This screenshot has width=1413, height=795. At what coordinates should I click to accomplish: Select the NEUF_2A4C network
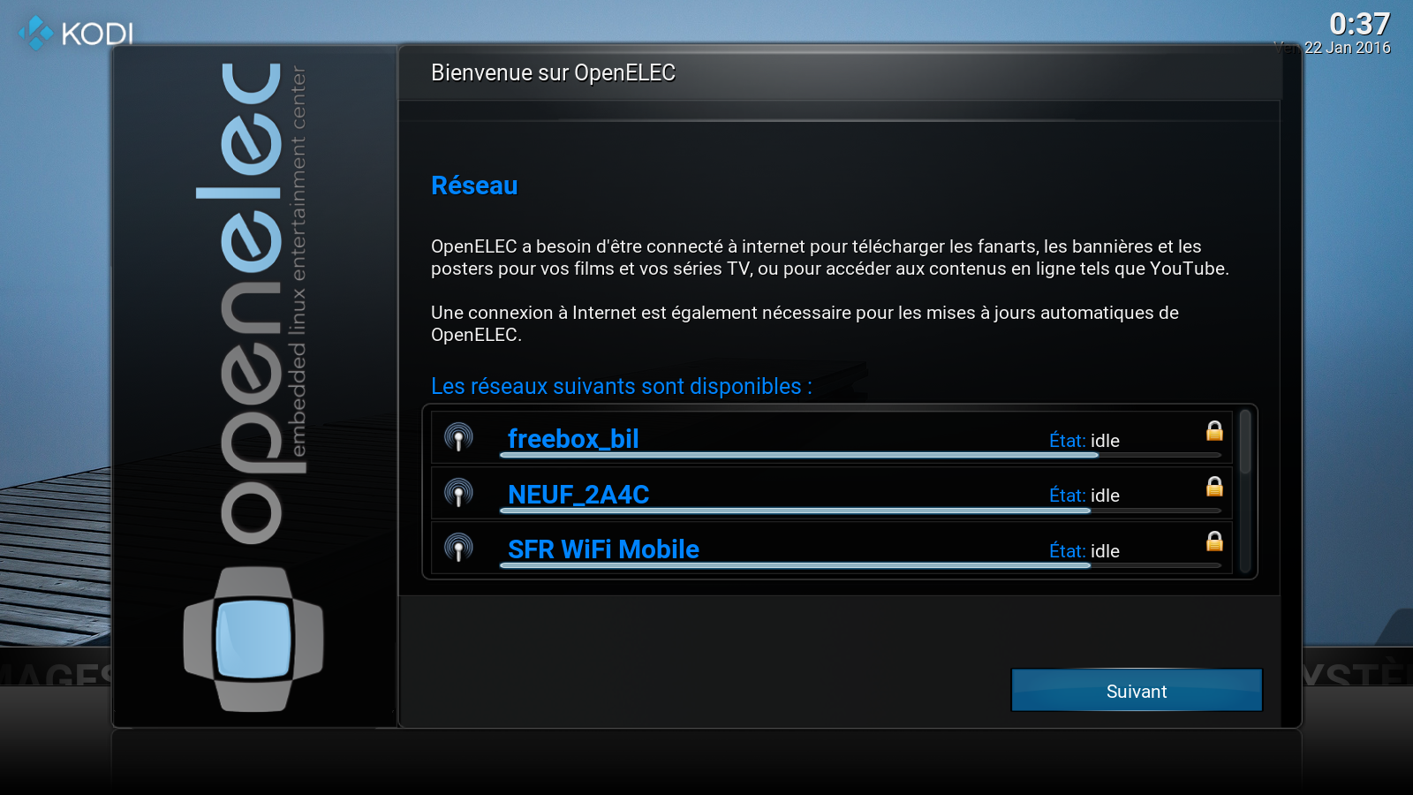click(831, 492)
